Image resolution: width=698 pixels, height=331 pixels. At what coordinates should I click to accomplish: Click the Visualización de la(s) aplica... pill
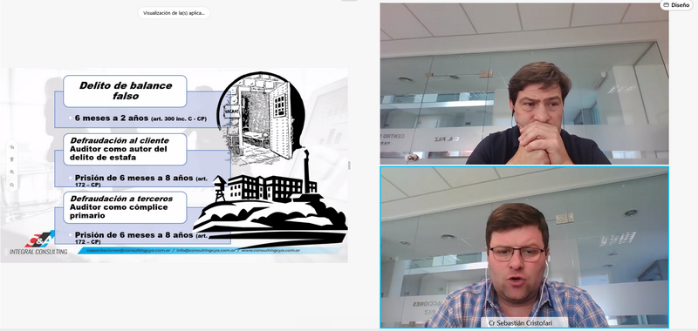point(174,13)
